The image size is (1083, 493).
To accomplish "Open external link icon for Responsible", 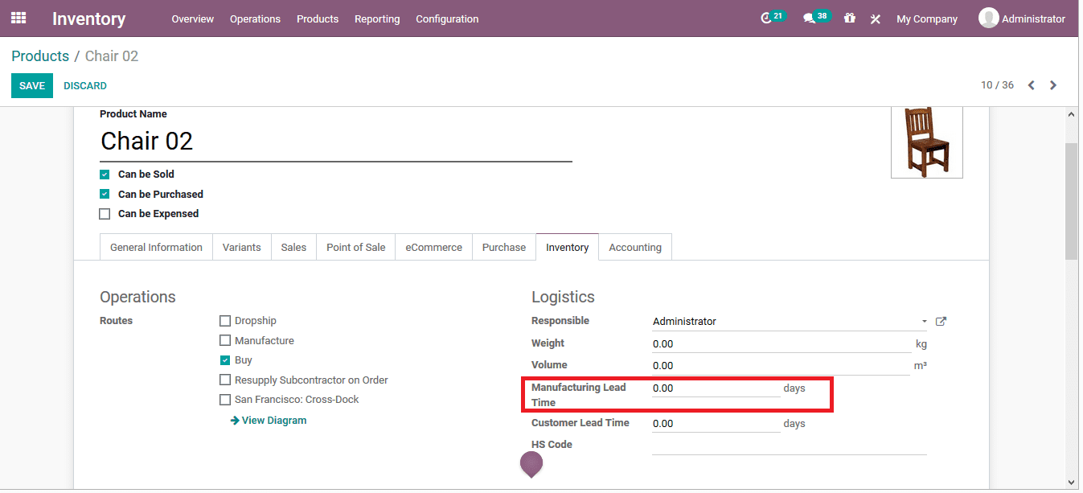I will (941, 322).
